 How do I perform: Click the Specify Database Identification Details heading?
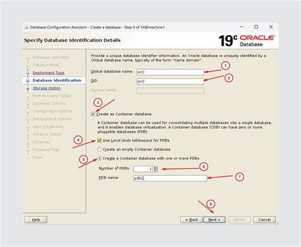click(72, 40)
